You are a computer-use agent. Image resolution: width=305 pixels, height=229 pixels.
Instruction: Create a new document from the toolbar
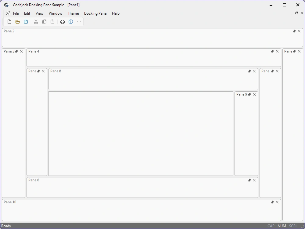coord(9,22)
